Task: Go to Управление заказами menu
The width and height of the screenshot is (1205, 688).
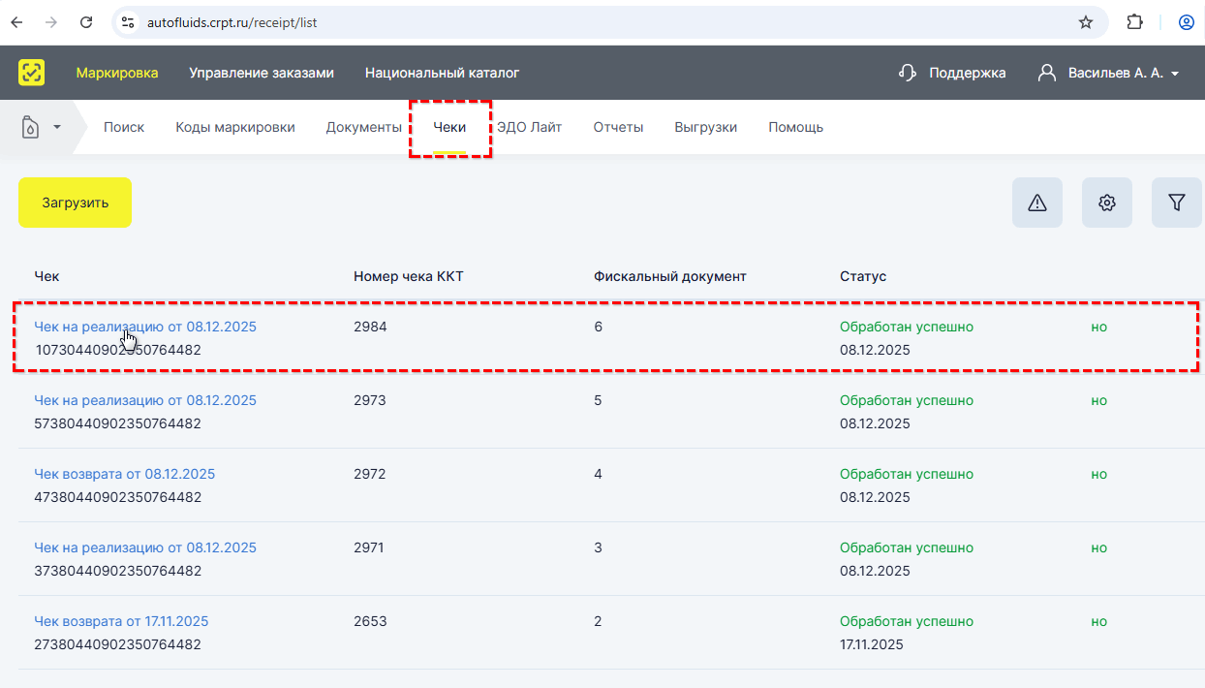Action: [x=262, y=73]
